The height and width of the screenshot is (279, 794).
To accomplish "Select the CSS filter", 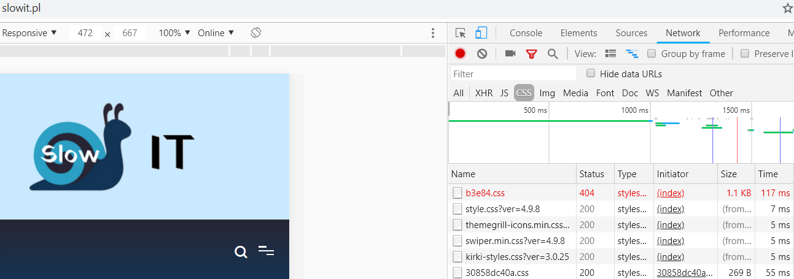I will pos(524,93).
